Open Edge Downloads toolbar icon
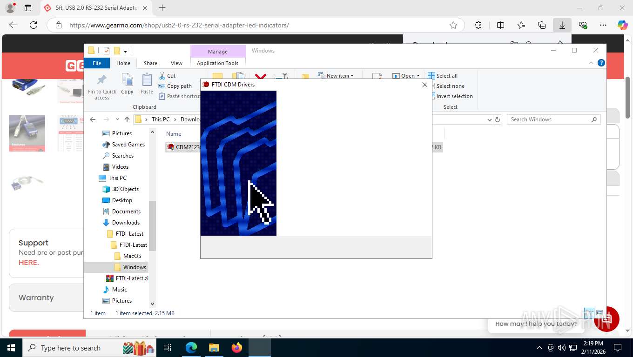This screenshot has height=357, width=633. 562,25
